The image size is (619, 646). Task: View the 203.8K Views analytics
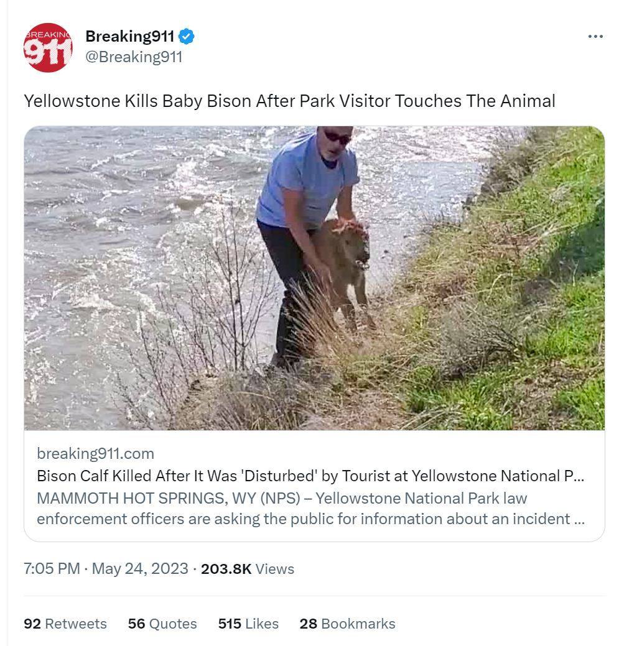tap(248, 568)
